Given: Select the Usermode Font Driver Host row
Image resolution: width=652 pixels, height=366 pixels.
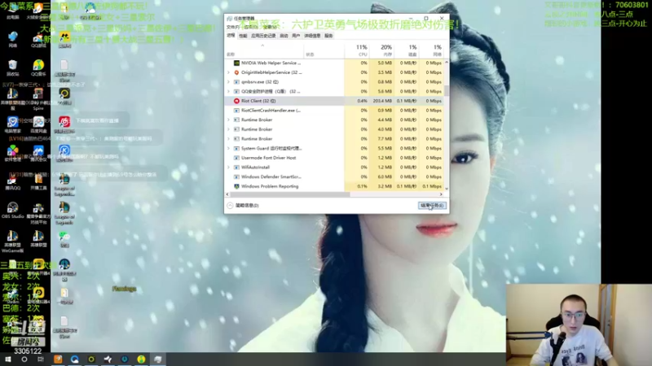Looking at the screenshot, I should 334,158.
